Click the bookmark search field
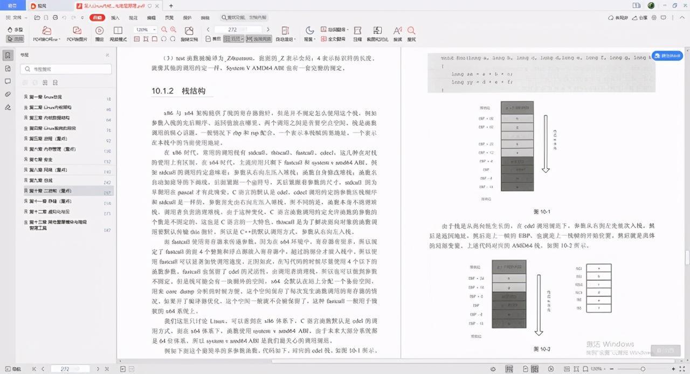 point(66,69)
